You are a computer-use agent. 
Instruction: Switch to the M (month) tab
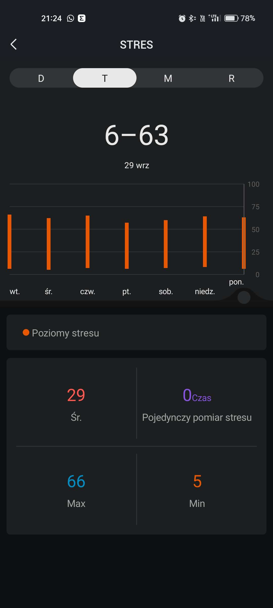168,78
